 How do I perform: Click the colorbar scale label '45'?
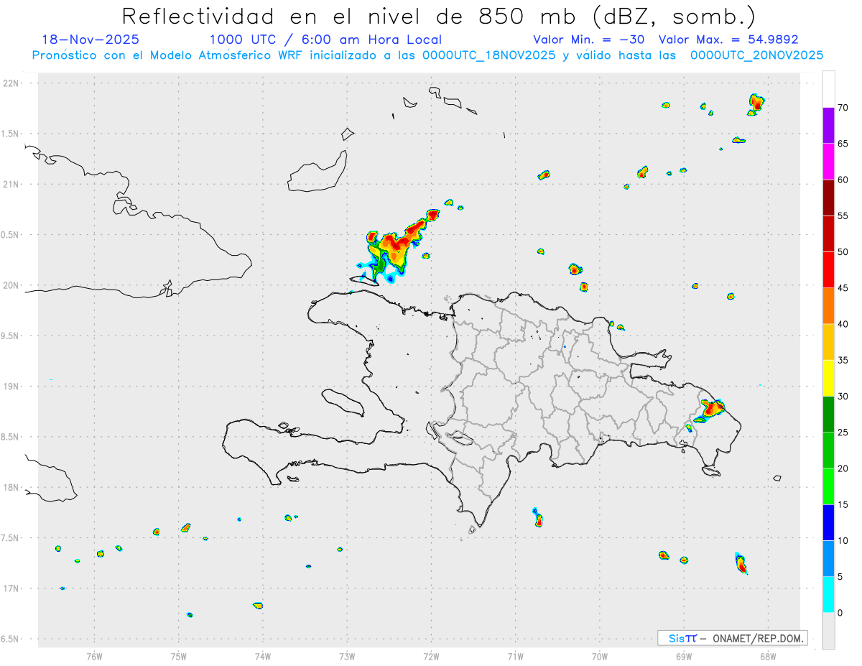843,288
